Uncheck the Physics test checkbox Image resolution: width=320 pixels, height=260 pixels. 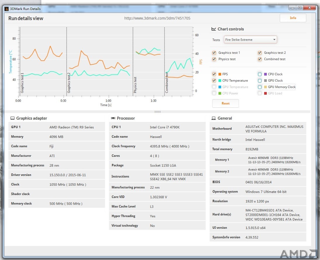(x=214, y=59)
